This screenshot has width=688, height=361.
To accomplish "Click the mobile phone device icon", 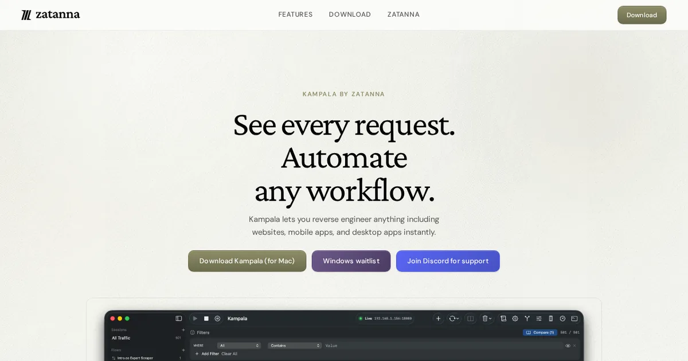I will 551,319.
